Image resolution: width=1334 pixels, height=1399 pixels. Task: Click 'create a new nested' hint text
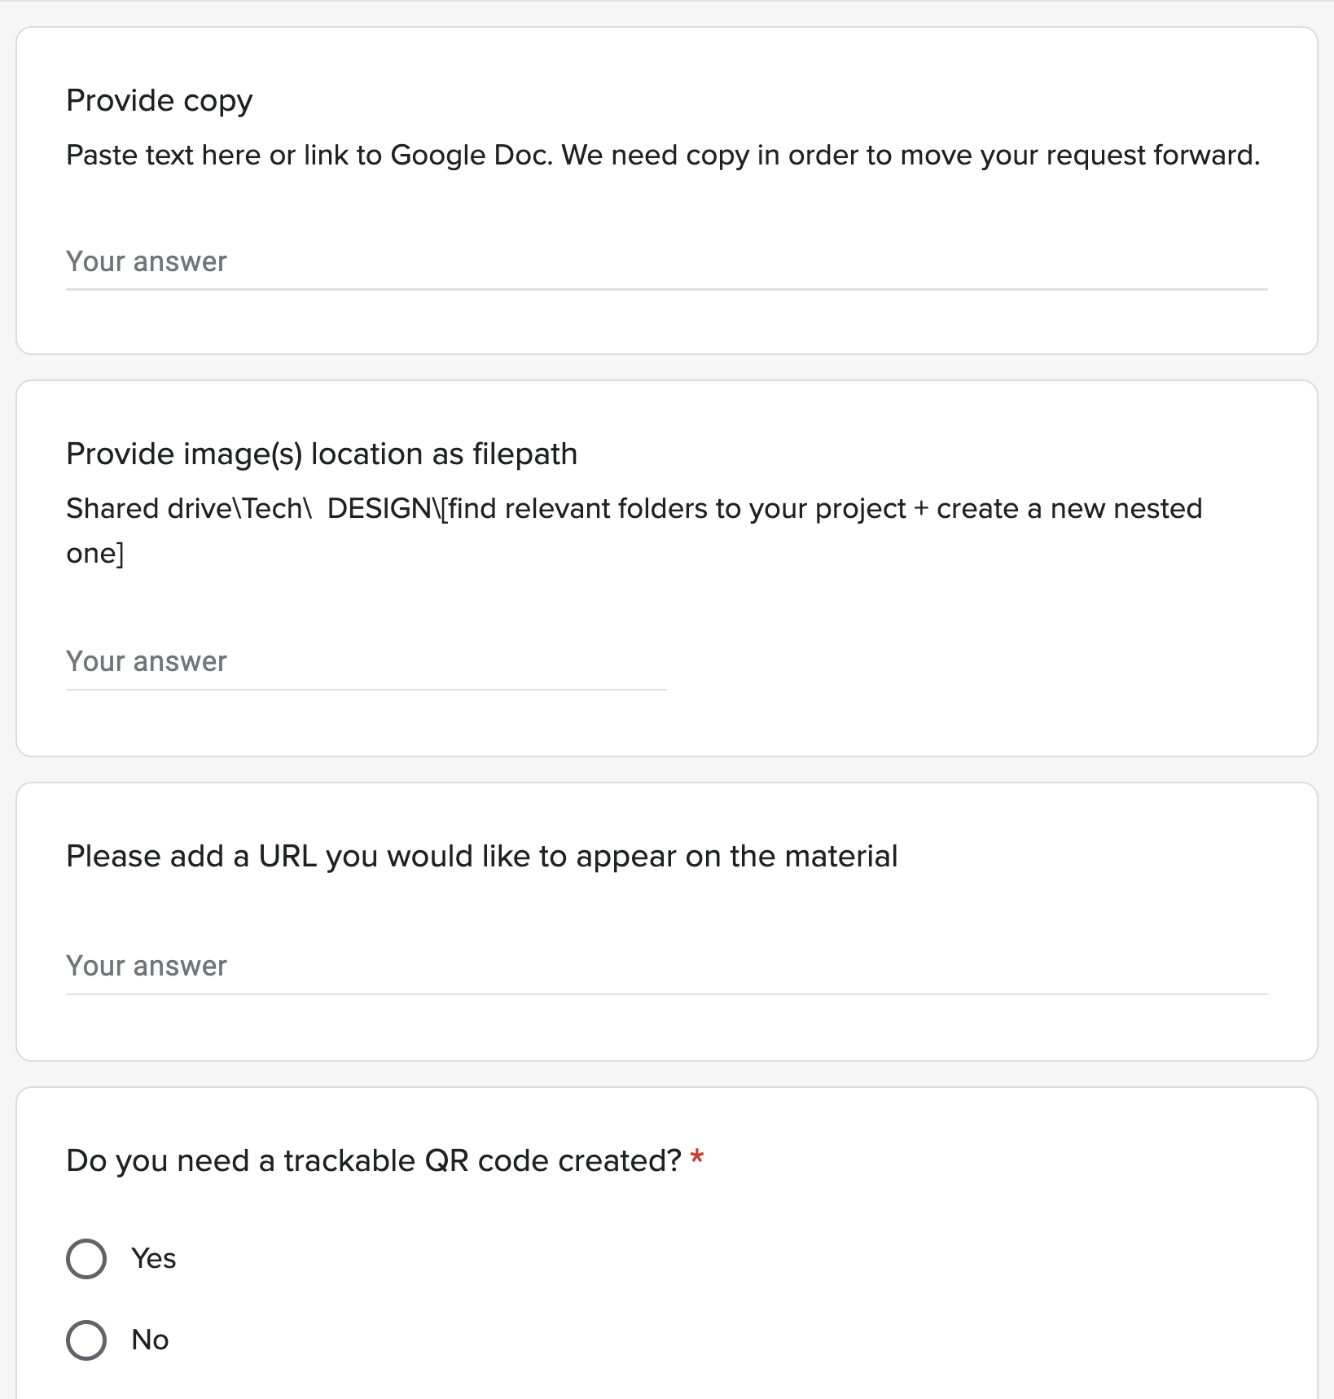coord(1069,509)
